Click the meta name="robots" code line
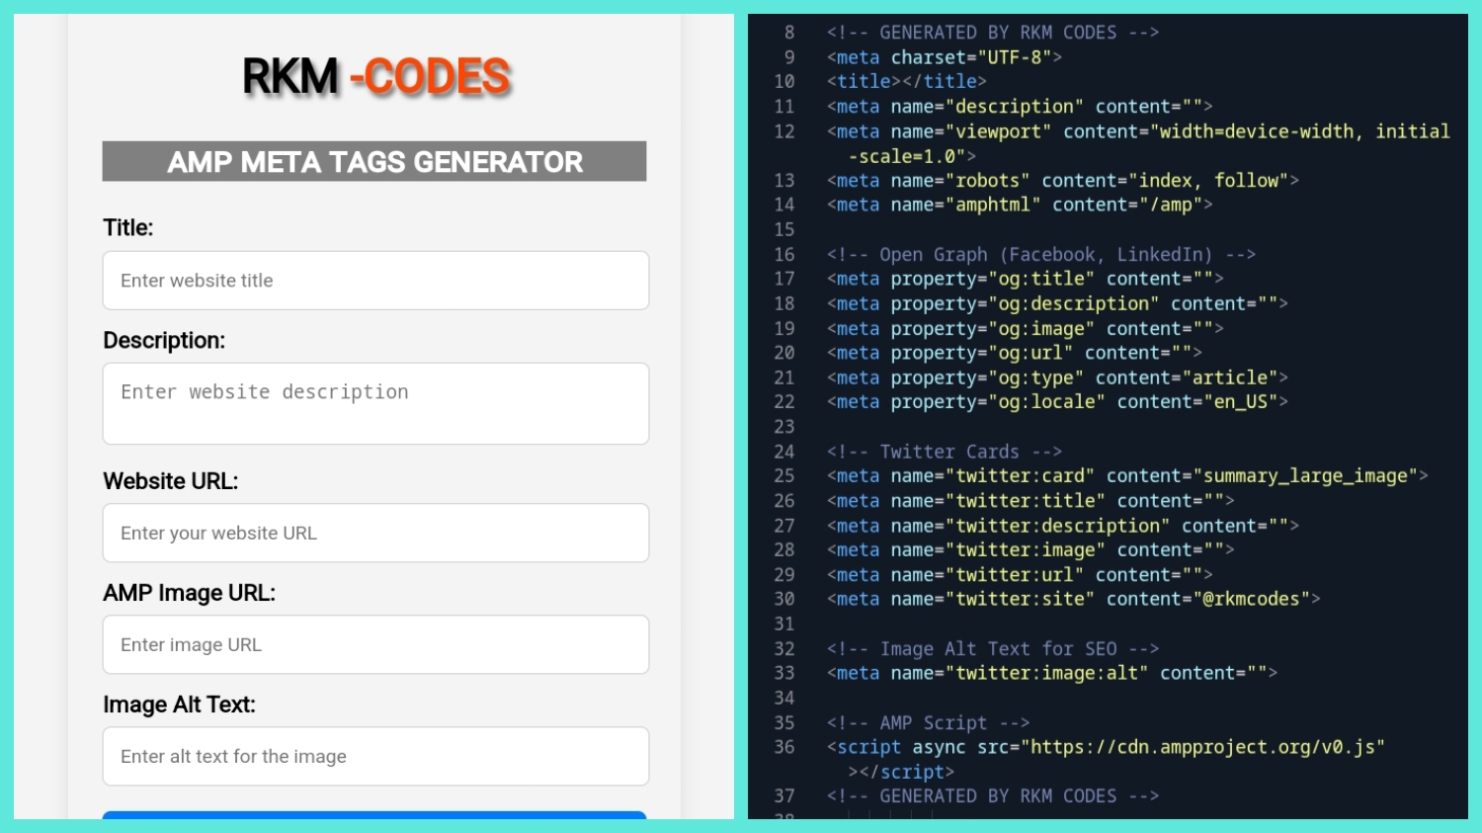The image size is (1482, 833). [1063, 181]
